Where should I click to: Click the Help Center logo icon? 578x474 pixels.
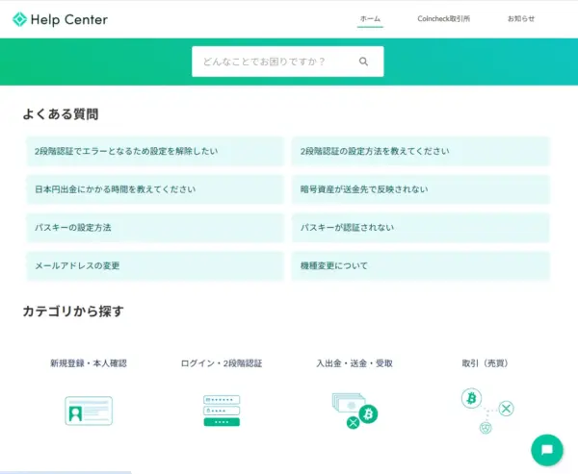[x=19, y=19]
